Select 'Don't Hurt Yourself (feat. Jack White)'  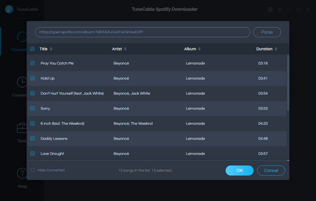(x=72, y=93)
